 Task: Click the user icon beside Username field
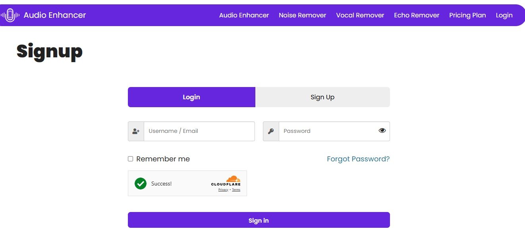tap(136, 131)
